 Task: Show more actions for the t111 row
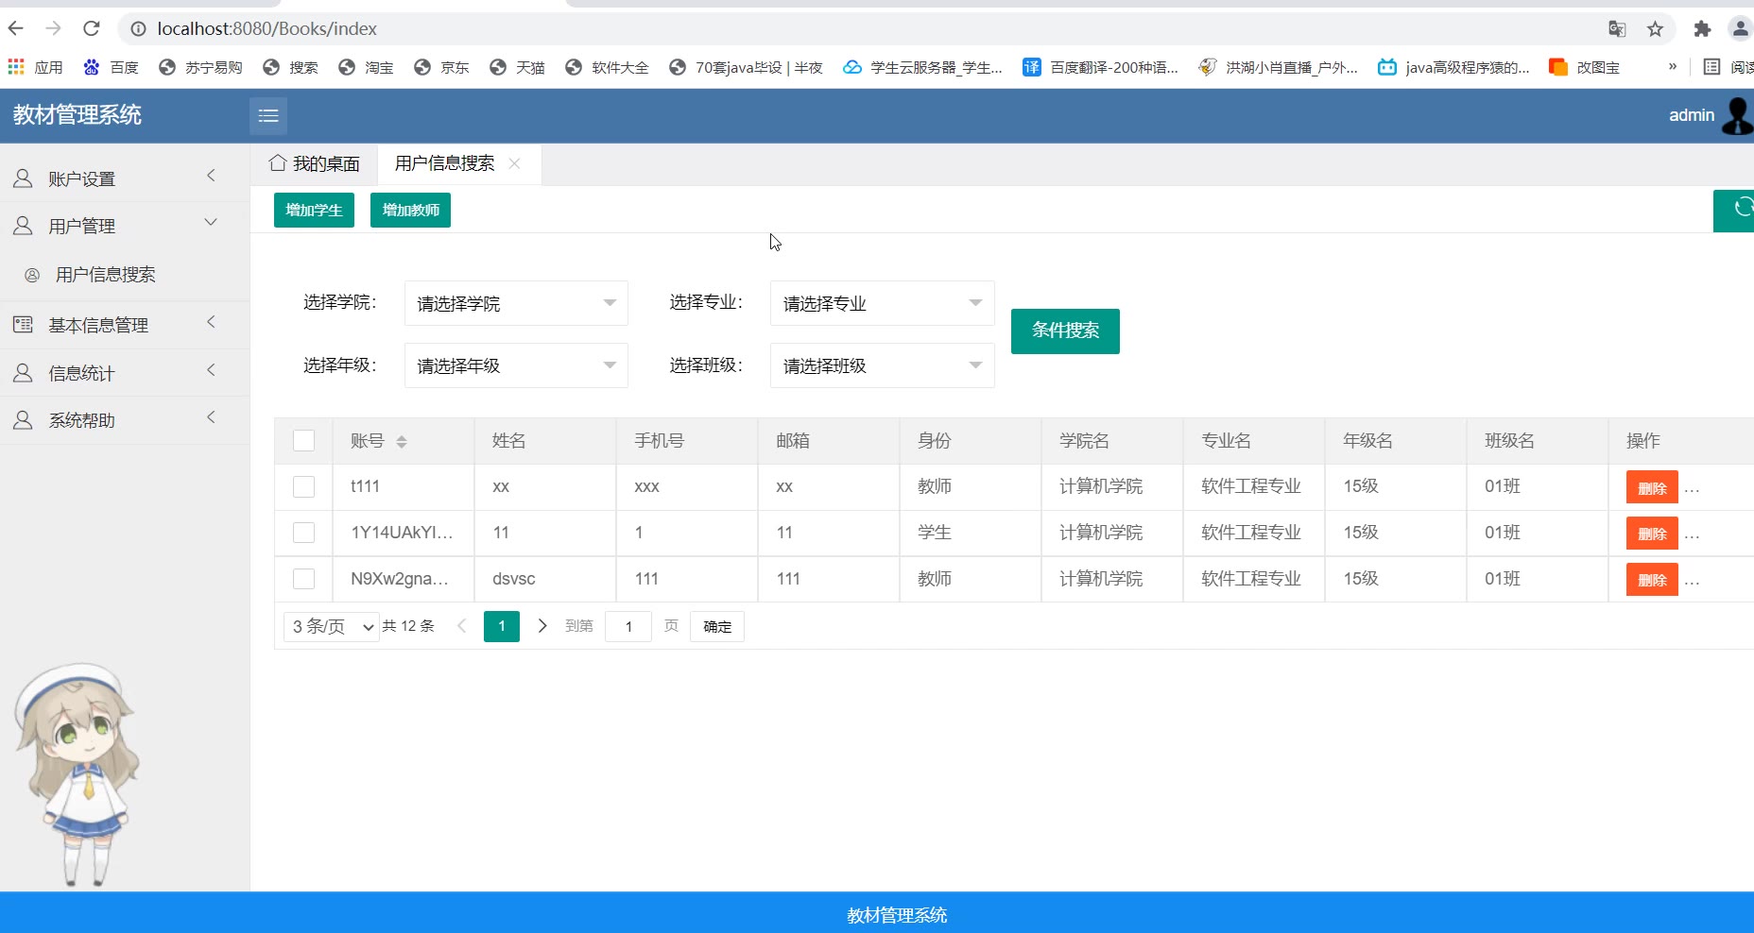1692,489
